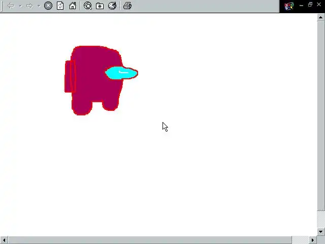The width and height of the screenshot is (325, 244).
Task: Go to the Home page
Action: pyautogui.click(x=73, y=6)
